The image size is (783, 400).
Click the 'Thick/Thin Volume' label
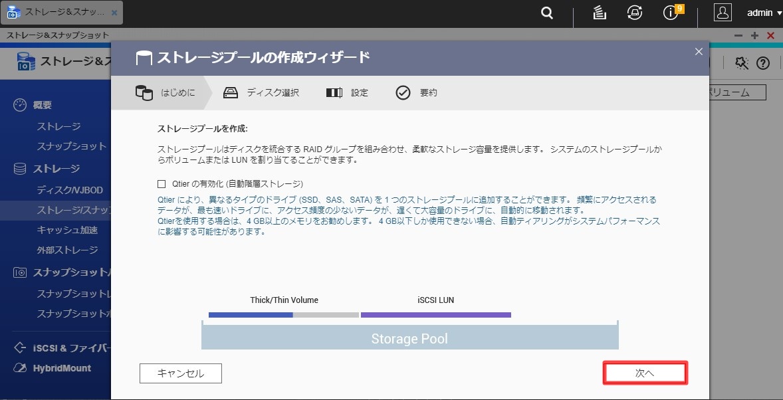click(x=284, y=300)
